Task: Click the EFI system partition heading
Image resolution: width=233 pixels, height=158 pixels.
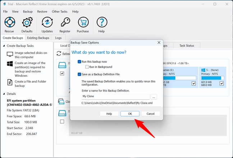Action: coord(21,100)
